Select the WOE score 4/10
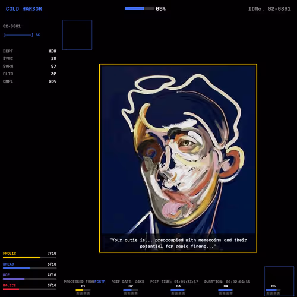The width and height of the screenshot is (297, 297). (52, 275)
